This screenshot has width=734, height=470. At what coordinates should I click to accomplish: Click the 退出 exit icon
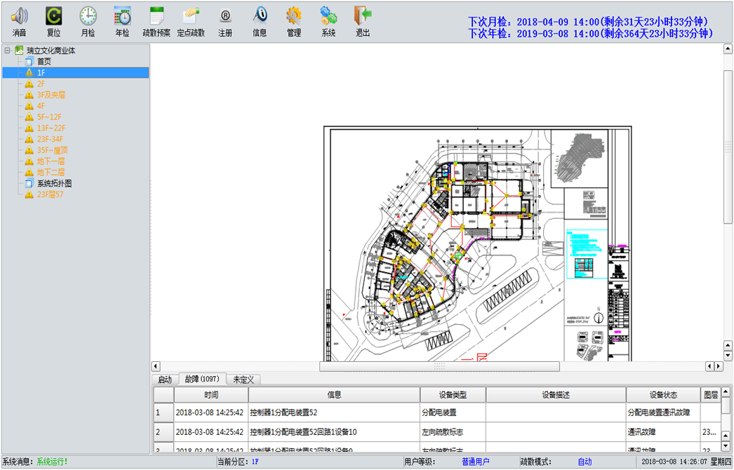363,16
